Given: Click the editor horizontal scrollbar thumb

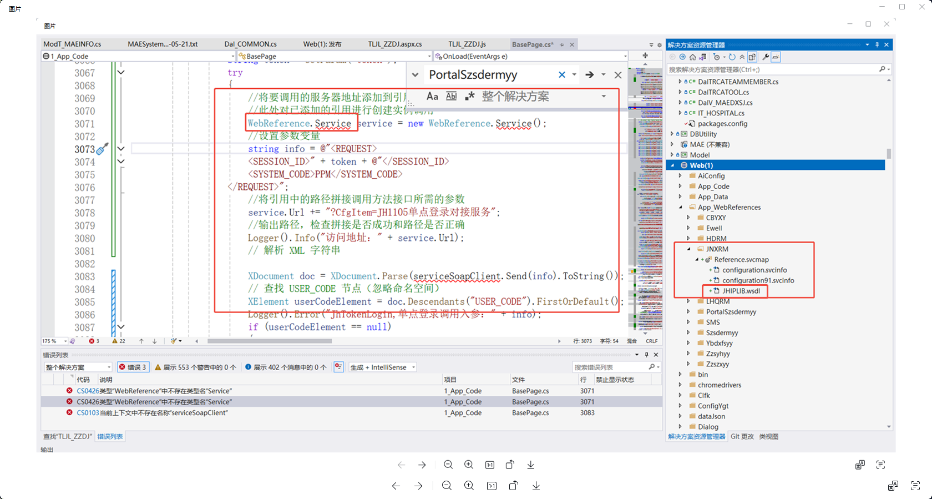Looking at the screenshot, I should pyautogui.click(x=269, y=341).
